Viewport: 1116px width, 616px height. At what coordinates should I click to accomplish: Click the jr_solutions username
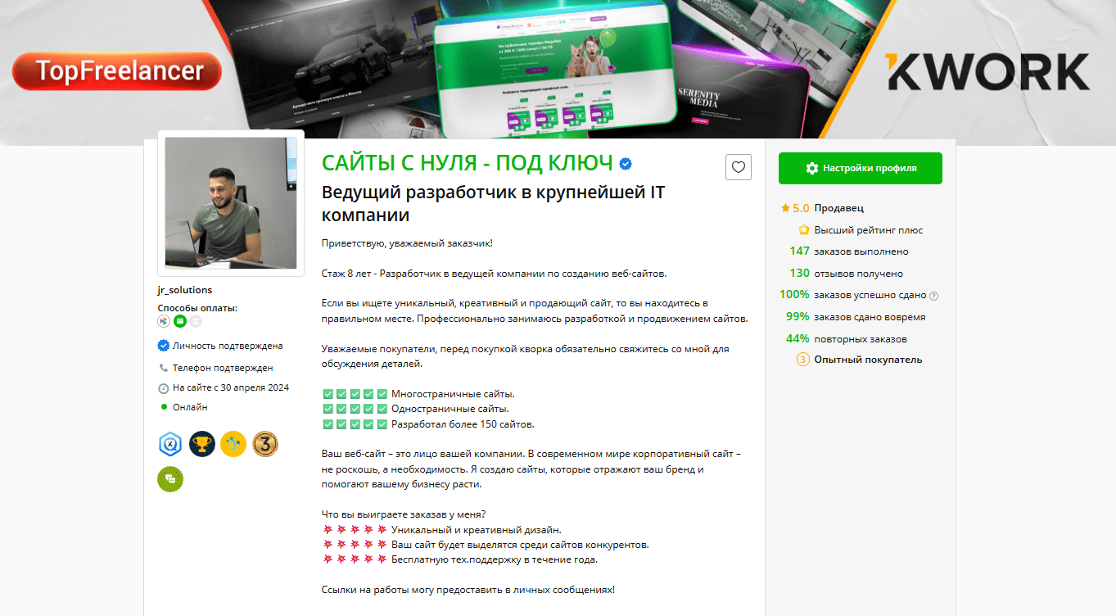pos(185,290)
